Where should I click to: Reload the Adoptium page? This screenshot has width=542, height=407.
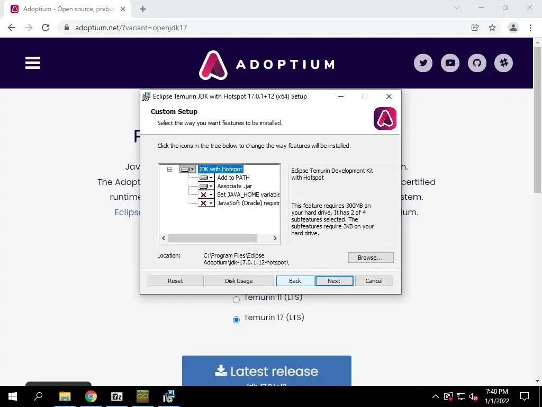[46, 28]
